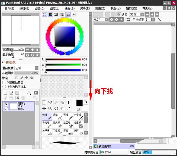Toggle the swatches panel
Screen dimensions: 177x156
pyautogui.click(x=68, y=14)
